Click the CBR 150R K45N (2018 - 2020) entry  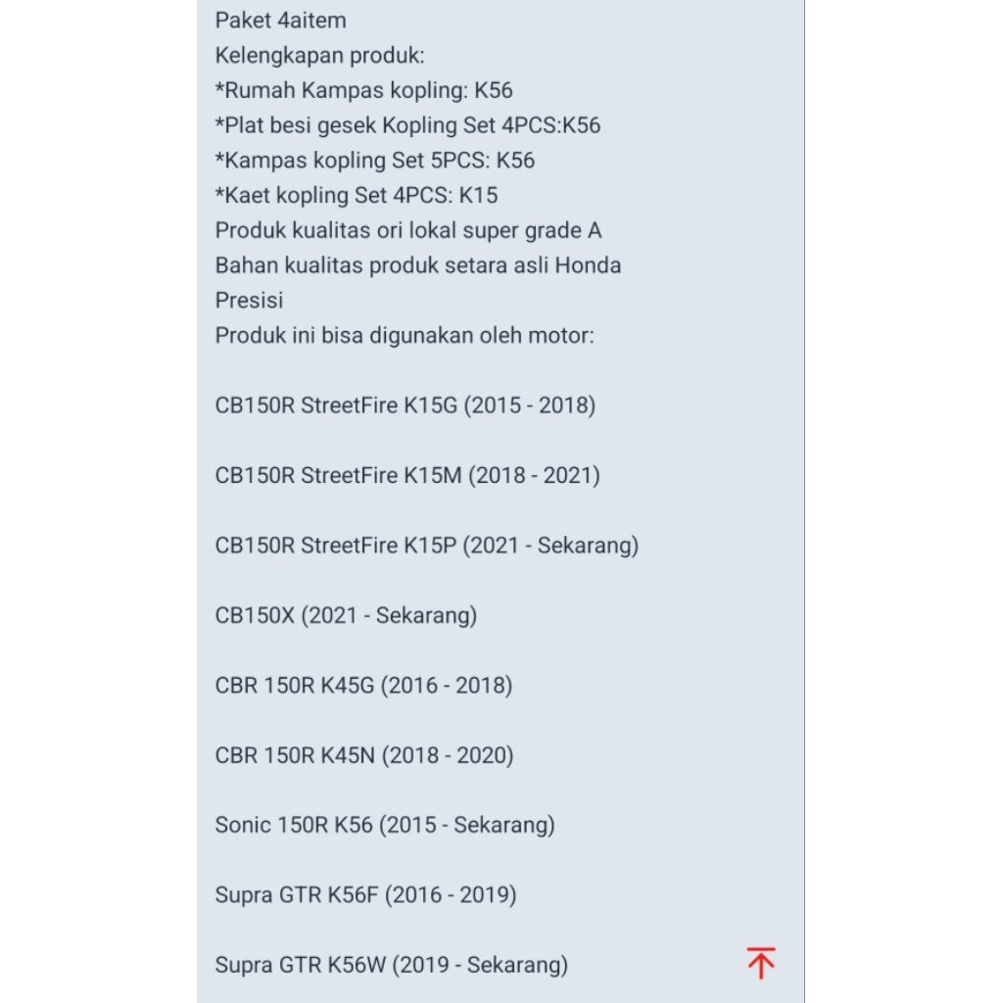pos(364,755)
